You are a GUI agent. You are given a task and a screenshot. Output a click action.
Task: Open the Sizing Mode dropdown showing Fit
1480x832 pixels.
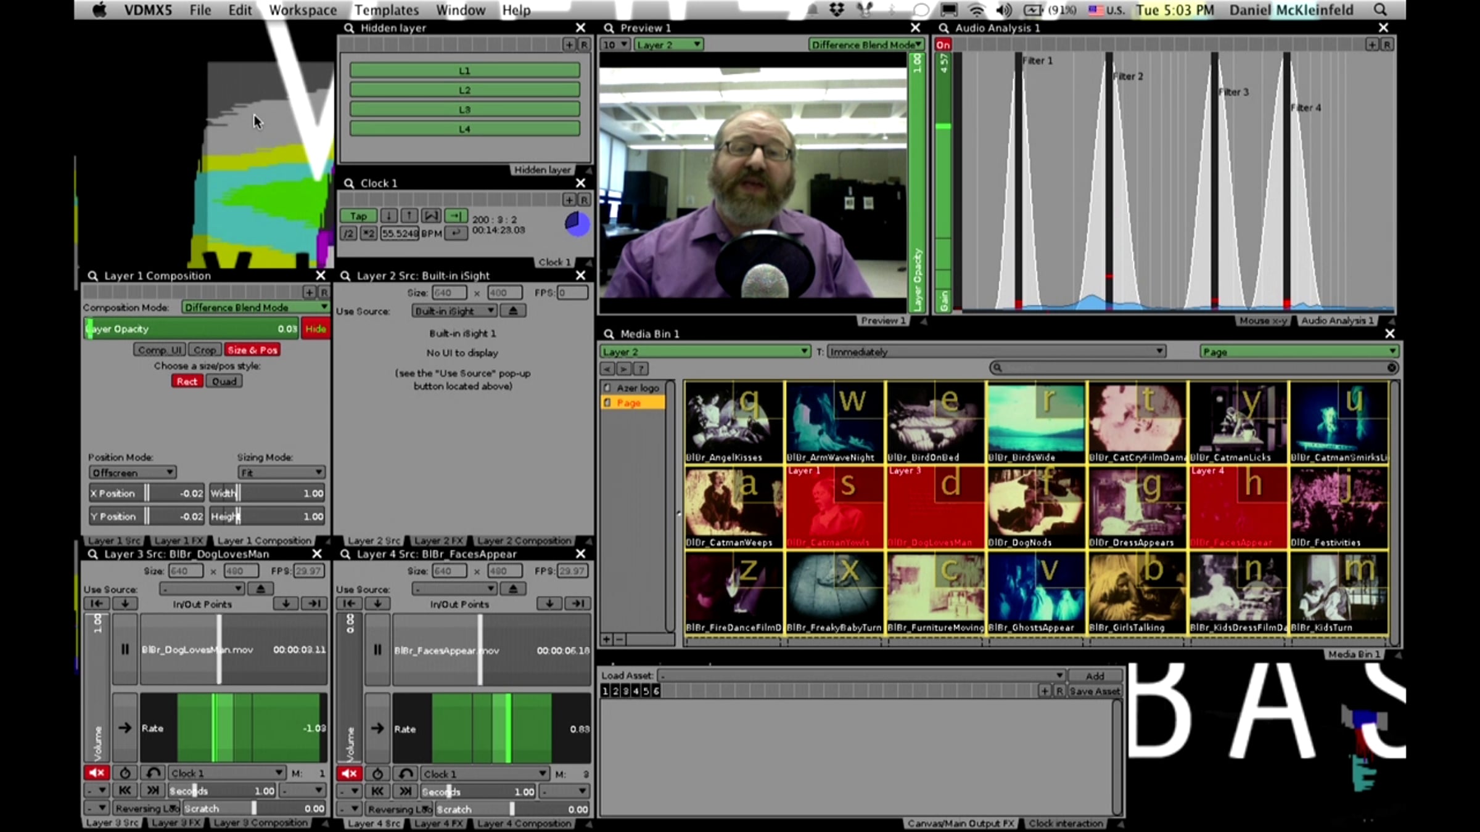point(281,473)
